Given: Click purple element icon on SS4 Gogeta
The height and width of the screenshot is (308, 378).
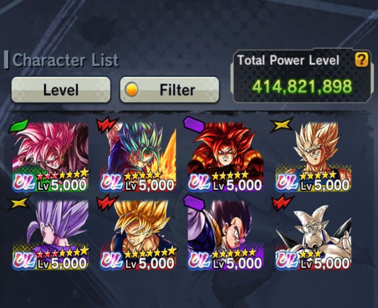Looking at the screenshot, I should (x=195, y=125).
